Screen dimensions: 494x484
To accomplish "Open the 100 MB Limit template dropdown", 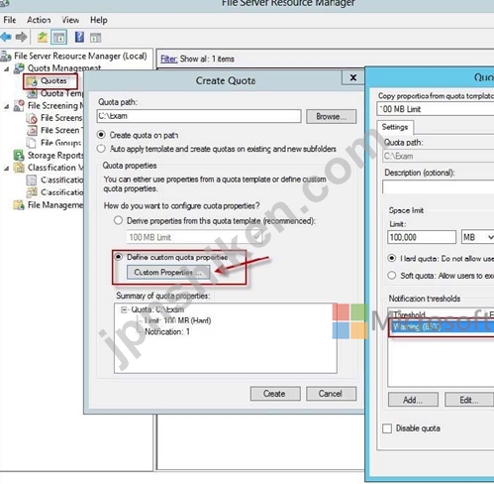I will click(x=194, y=237).
